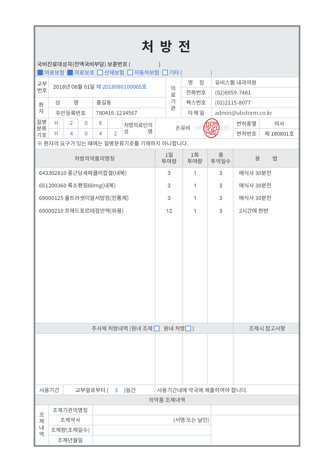
Task: Click daily dose value 12
Action: [x=169, y=211]
